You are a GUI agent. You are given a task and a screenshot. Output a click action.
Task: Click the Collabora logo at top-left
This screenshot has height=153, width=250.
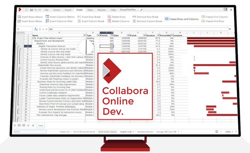(x=20, y=10)
